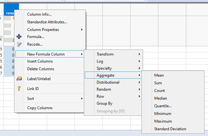Open the Random formula submenu
Viewport: 208px width, 136px height.
click(104, 89)
